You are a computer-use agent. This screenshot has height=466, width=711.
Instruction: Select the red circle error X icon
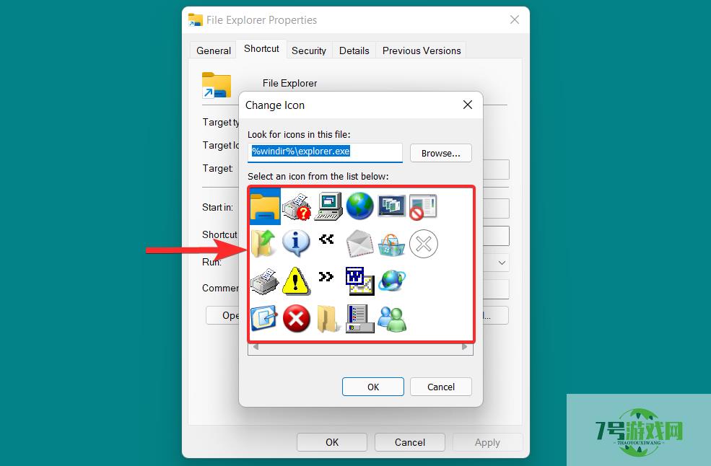[x=297, y=318]
